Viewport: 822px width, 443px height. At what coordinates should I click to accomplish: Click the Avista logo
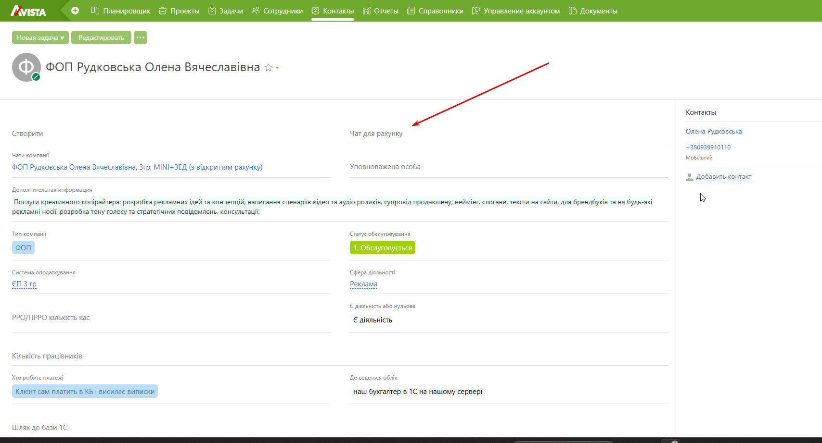click(x=28, y=11)
